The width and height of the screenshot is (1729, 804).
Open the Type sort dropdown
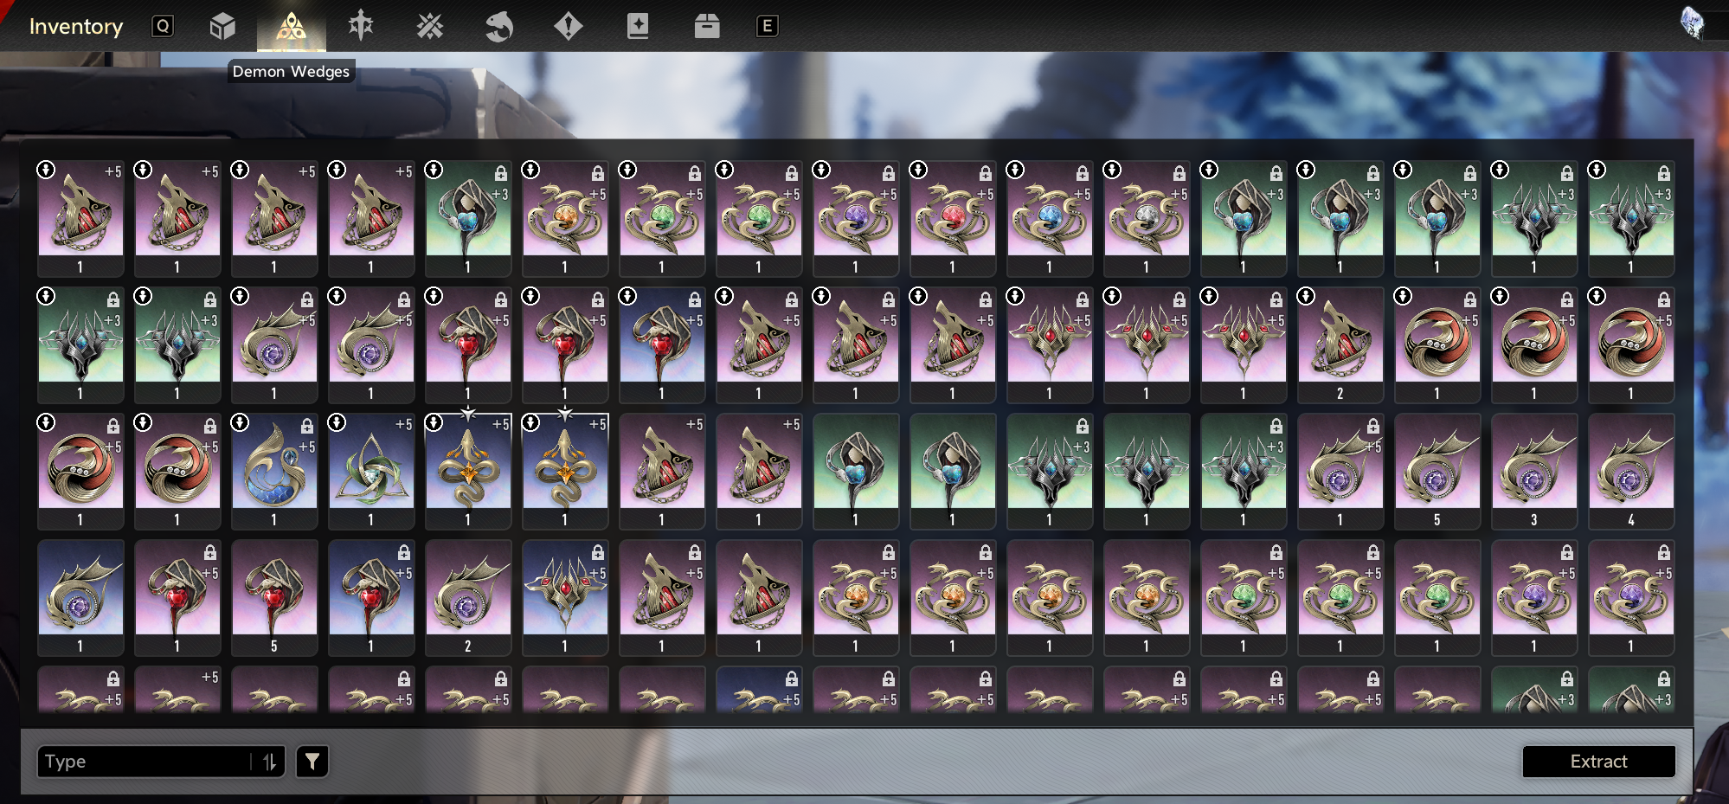(161, 762)
